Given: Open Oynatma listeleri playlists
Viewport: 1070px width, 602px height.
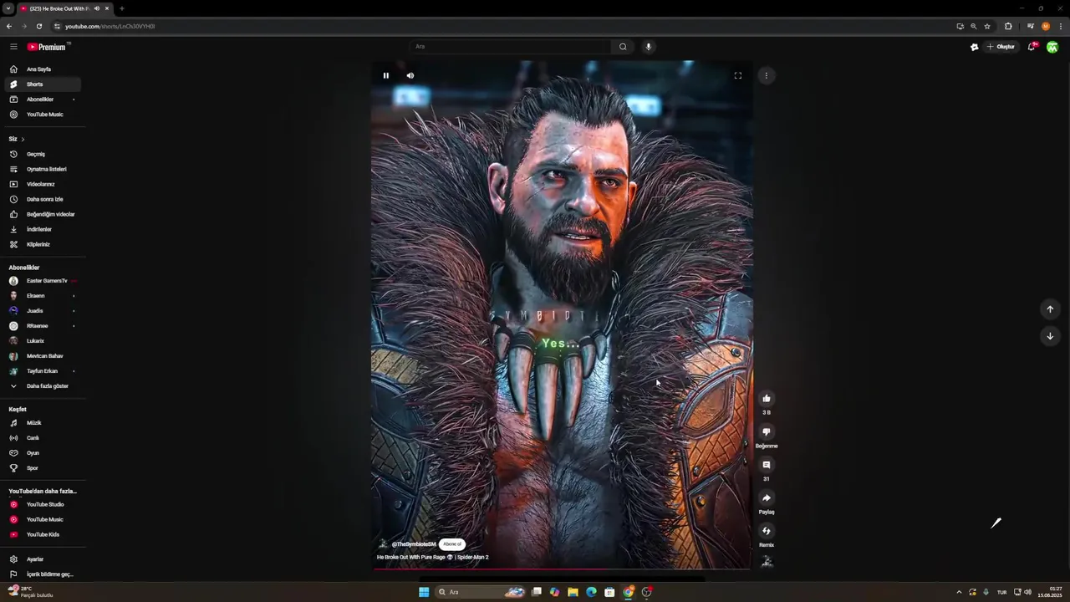Looking at the screenshot, I should point(42,169).
